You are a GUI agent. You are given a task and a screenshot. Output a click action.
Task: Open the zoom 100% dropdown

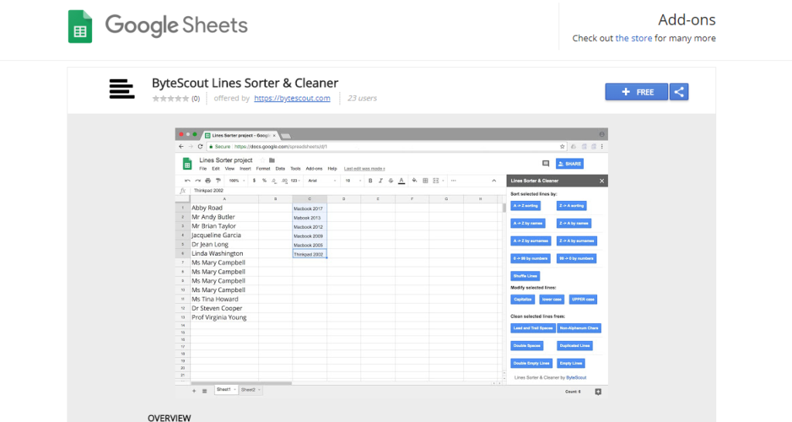click(x=237, y=181)
